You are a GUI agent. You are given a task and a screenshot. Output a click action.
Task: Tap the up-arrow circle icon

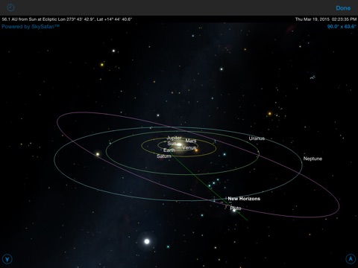(x=351, y=259)
